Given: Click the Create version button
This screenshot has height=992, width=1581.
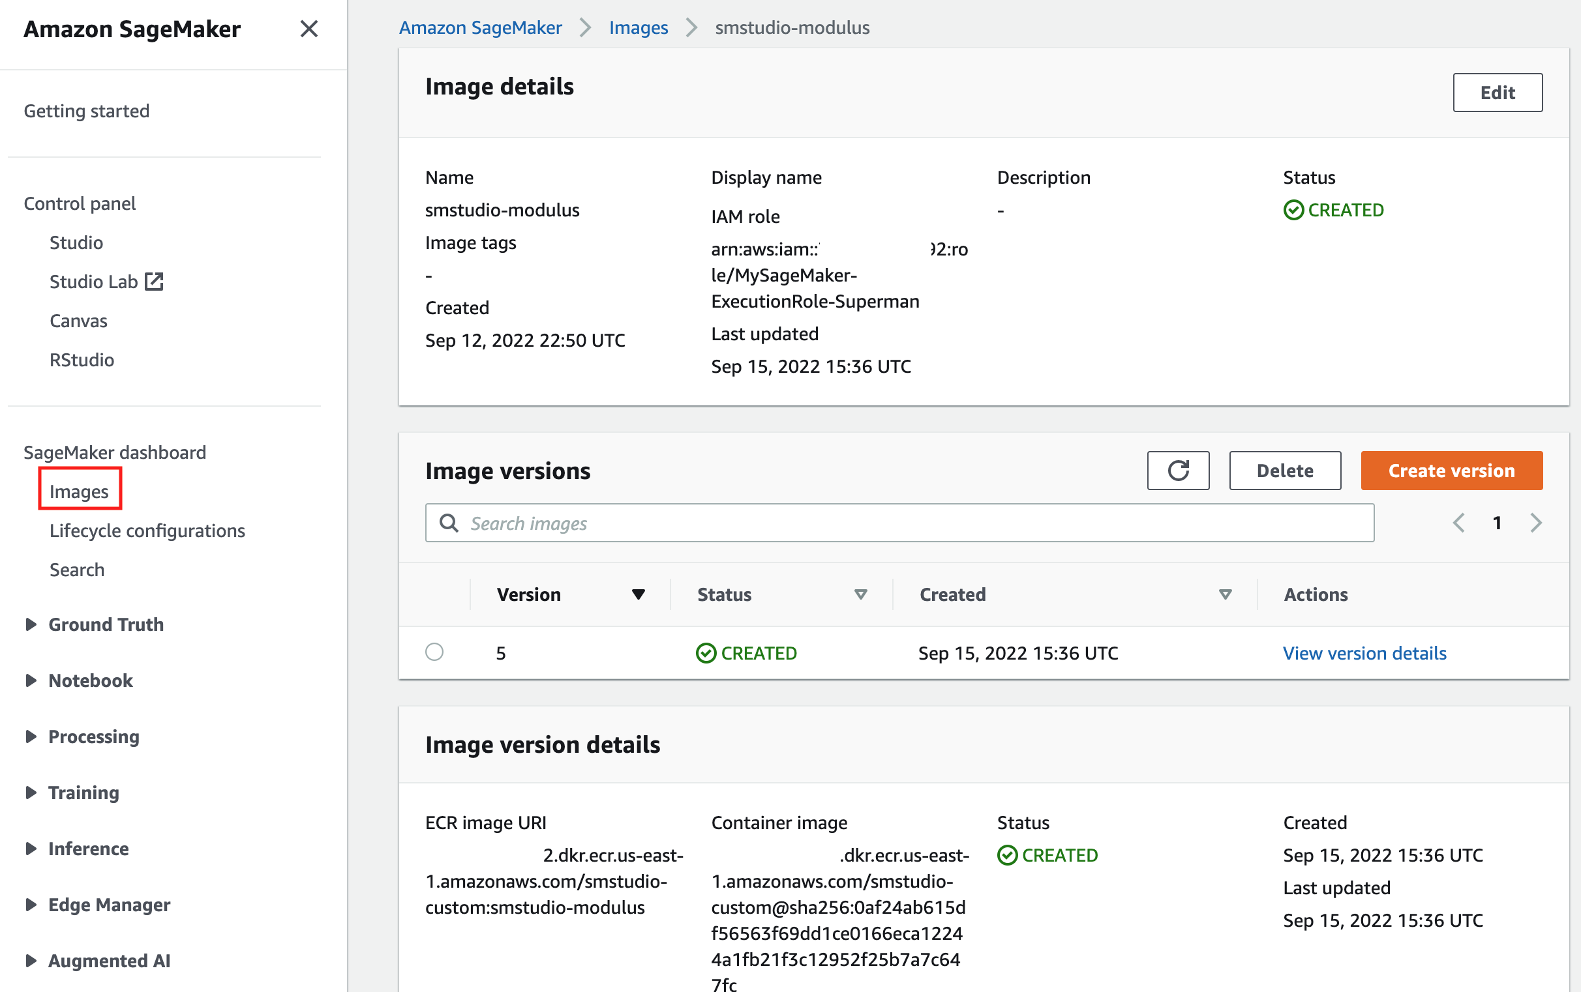Looking at the screenshot, I should pos(1451,471).
